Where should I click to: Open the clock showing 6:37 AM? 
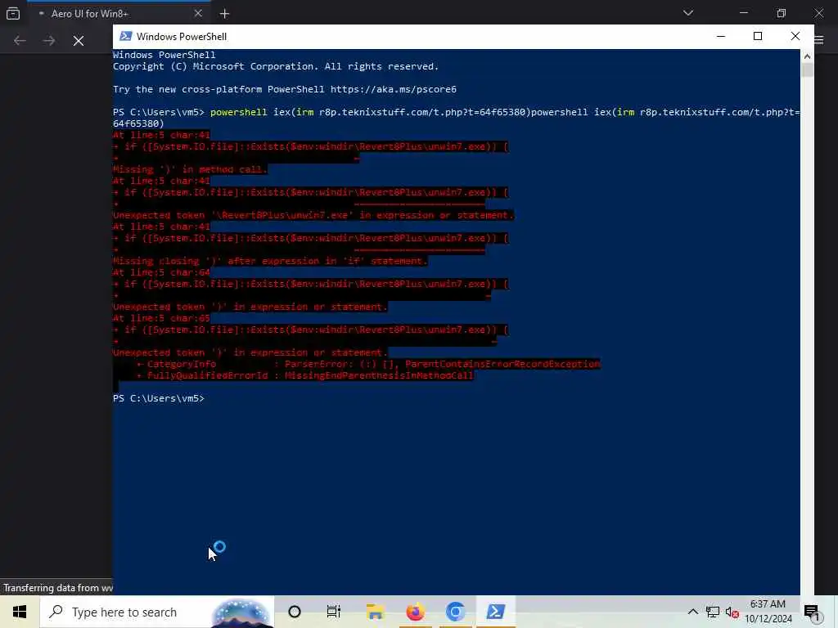(x=768, y=612)
